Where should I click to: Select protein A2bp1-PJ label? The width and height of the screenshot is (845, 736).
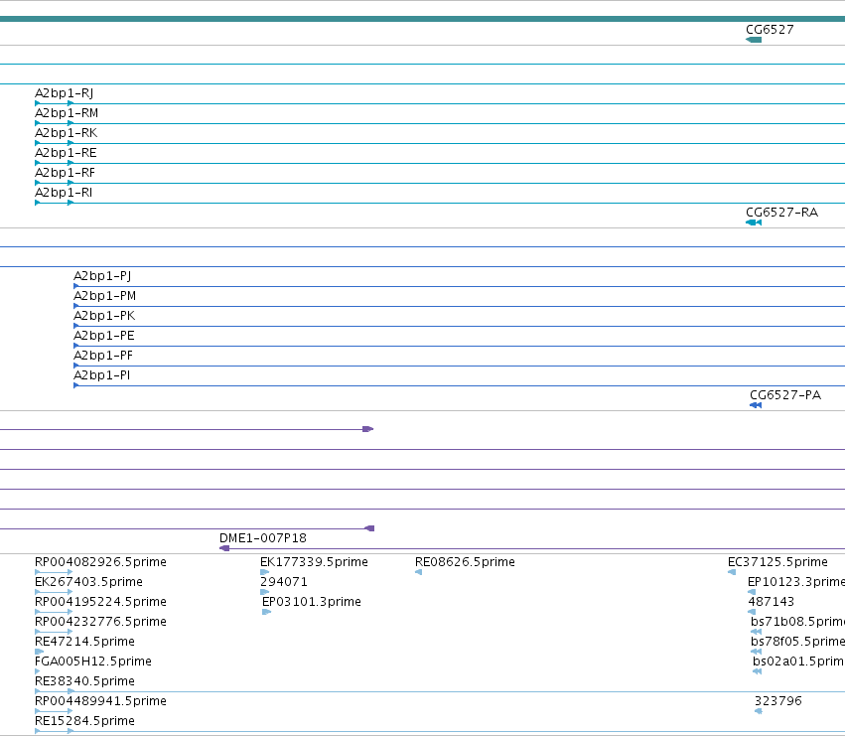point(102,276)
